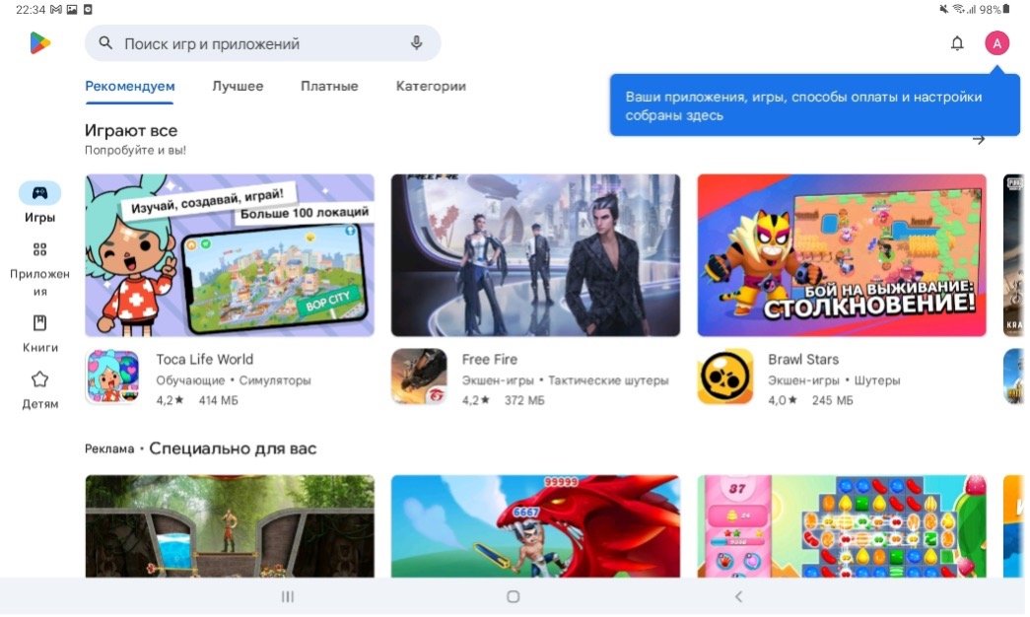Tap the Toca Life World app icon
1030x617 pixels.
pos(112,377)
